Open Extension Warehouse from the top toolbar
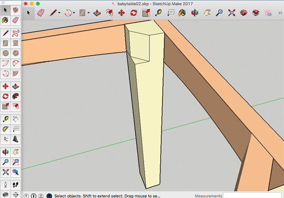Image resolution: width=284 pixels, height=198 pixels. (256, 13)
